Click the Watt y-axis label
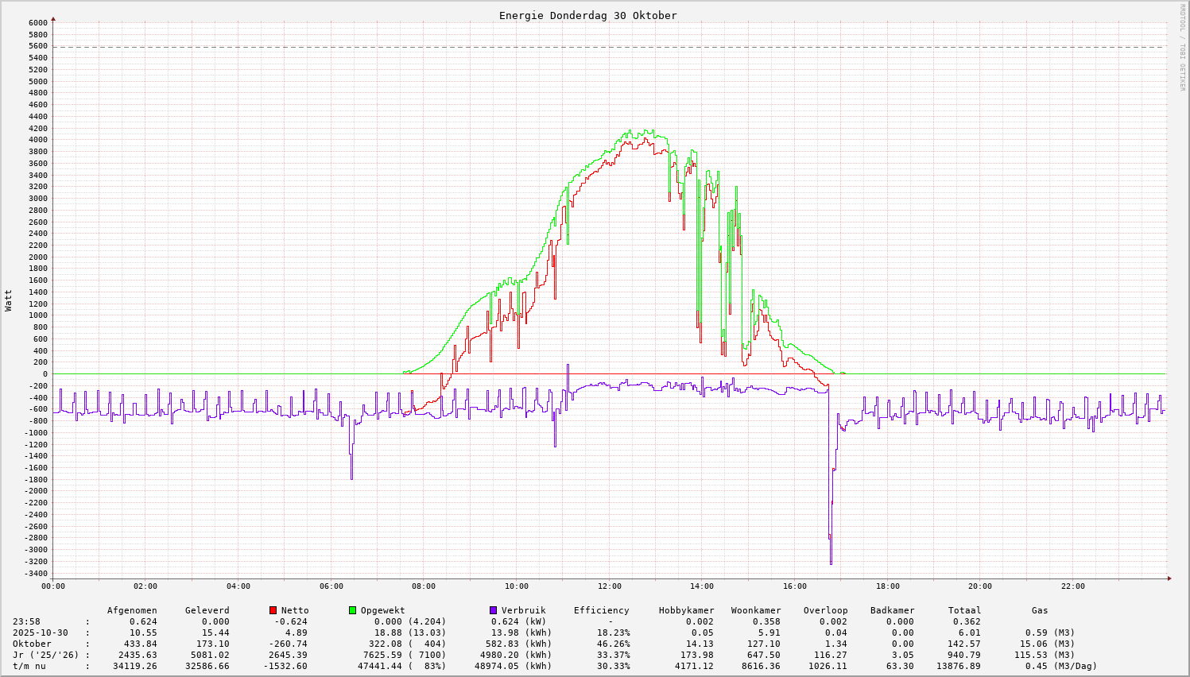This screenshot has height=677, width=1190. pos(9,300)
